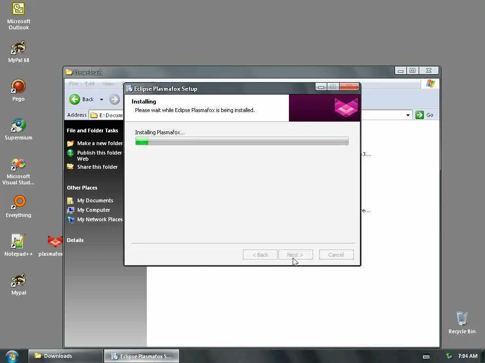The height and width of the screenshot is (363, 485).
Task: Expand the Address bar dropdown
Action: 408,115
